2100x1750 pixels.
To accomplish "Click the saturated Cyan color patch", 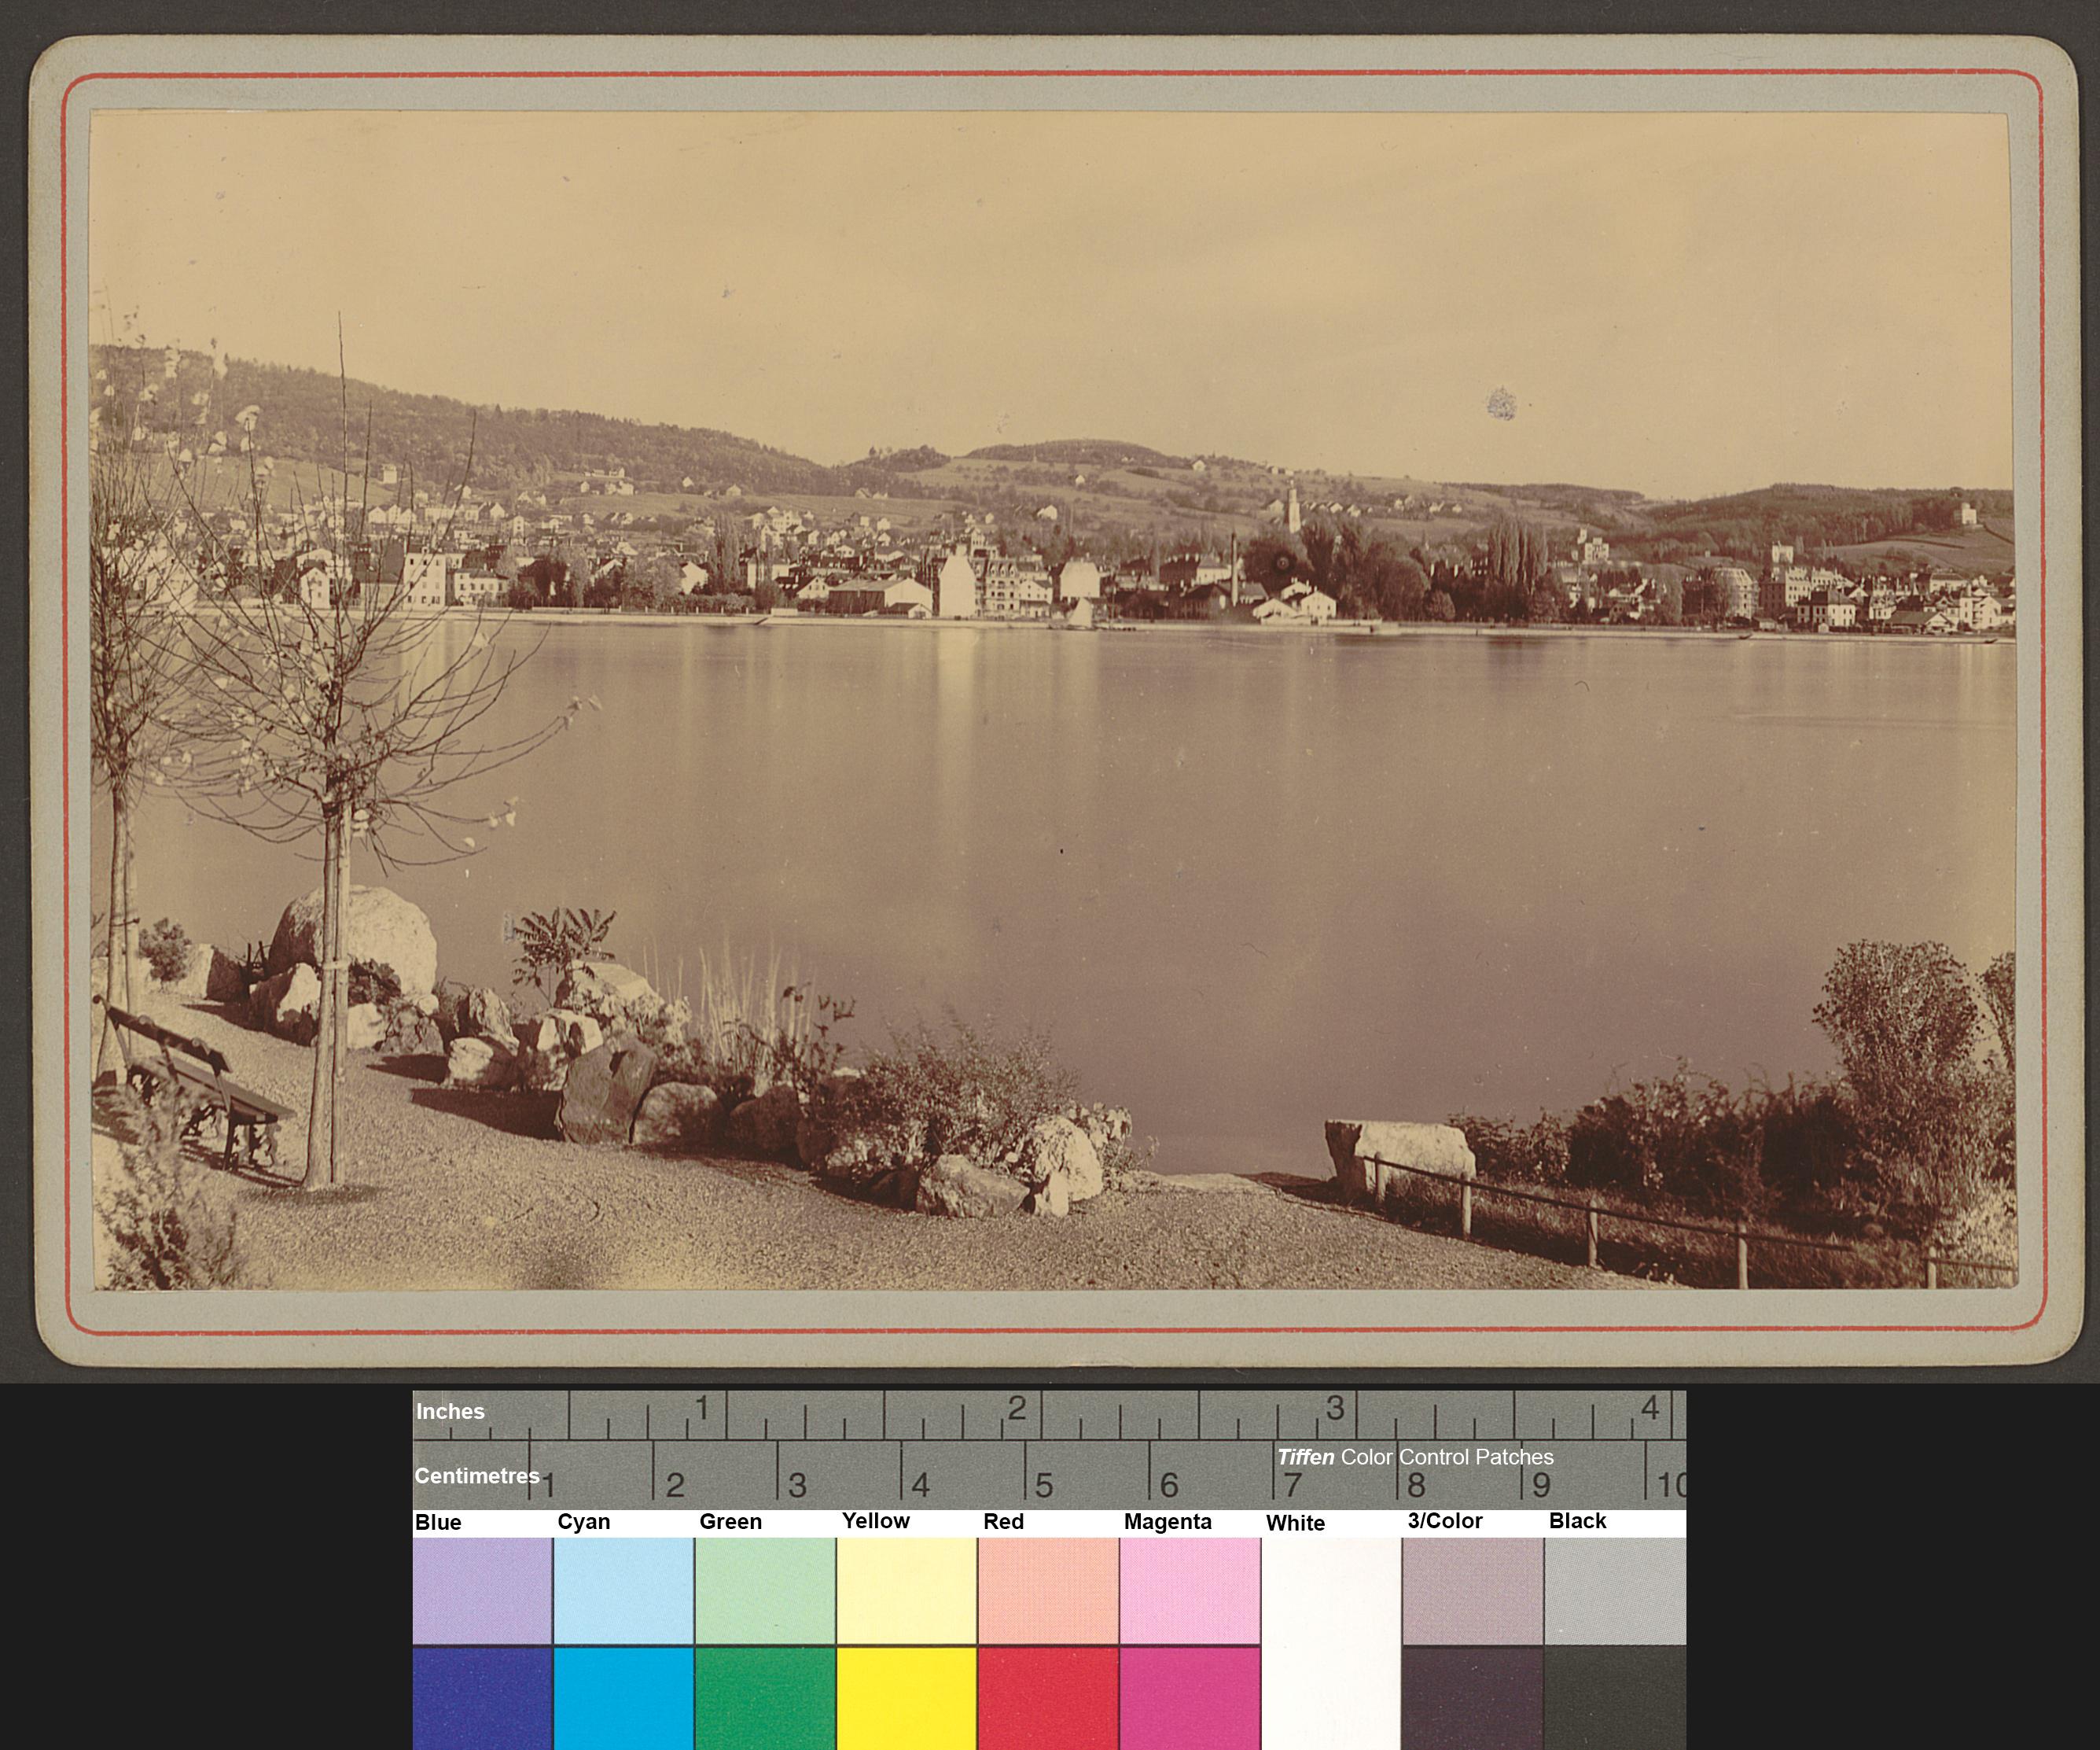I will pyautogui.click(x=623, y=1698).
